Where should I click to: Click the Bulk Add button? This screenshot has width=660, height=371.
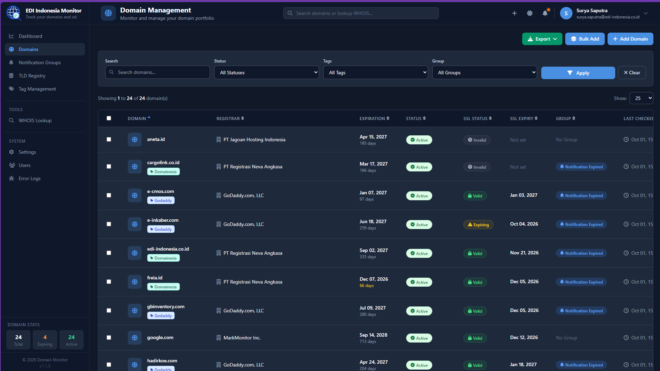(x=585, y=39)
